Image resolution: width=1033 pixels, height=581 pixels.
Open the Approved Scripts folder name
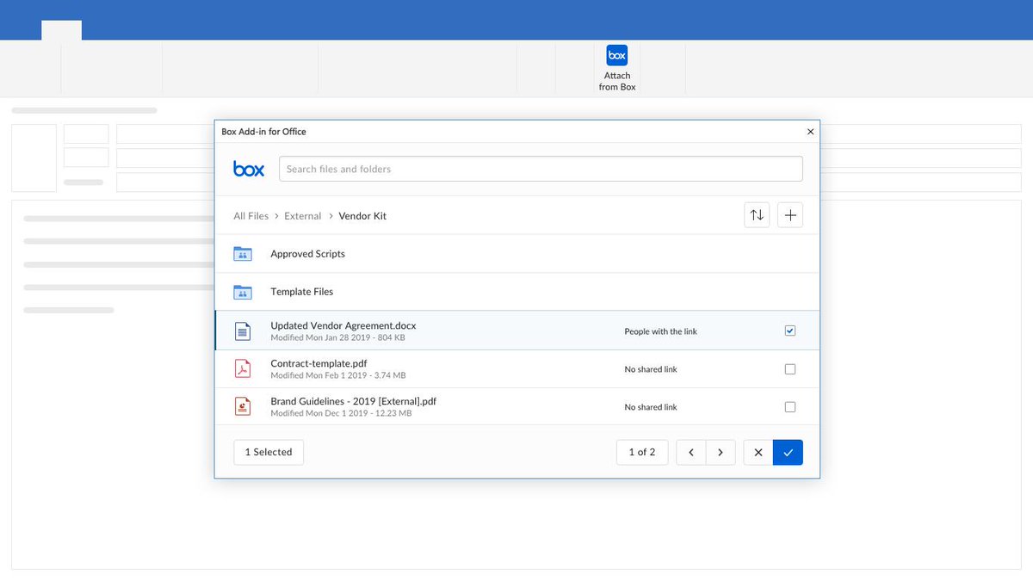click(307, 254)
